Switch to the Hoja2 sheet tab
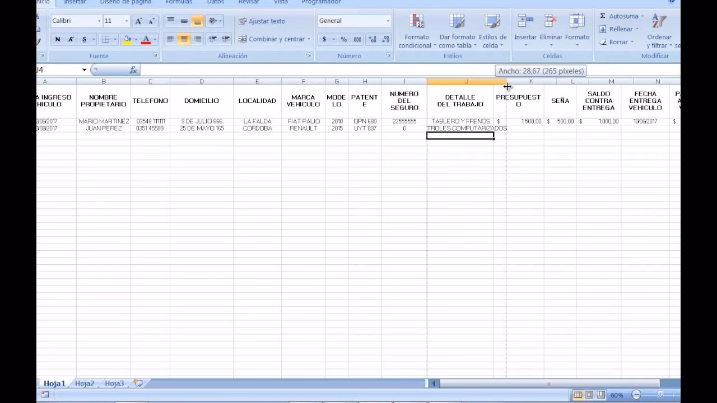This screenshot has width=717, height=403. [85, 383]
